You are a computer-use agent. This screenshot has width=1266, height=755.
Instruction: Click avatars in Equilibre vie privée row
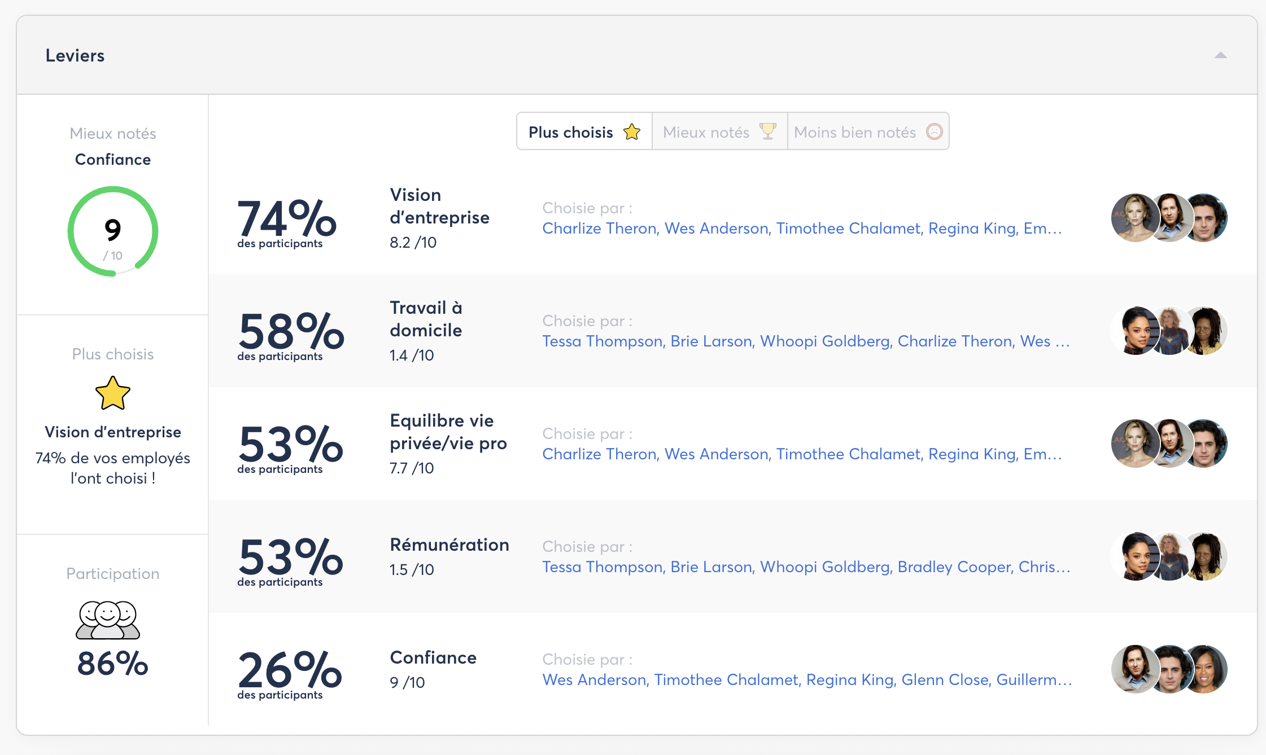(x=1169, y=444)
